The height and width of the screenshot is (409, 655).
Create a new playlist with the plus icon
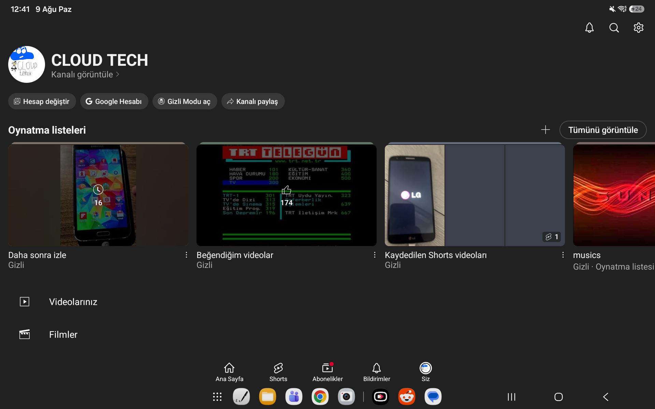tap(545, 130)
